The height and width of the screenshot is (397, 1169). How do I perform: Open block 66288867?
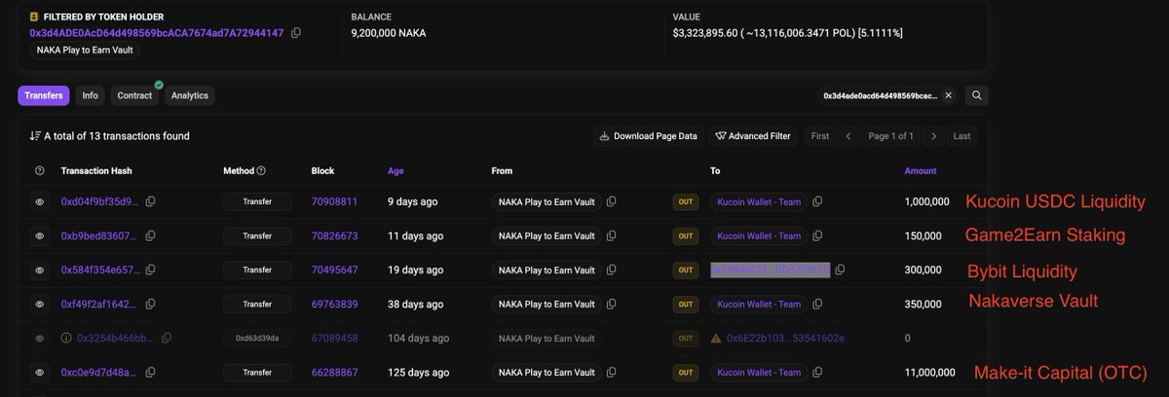click(x=334, y=372)
